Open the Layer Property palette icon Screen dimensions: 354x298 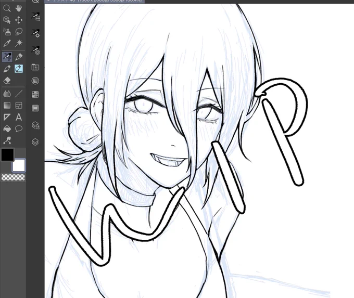(36, 125)
